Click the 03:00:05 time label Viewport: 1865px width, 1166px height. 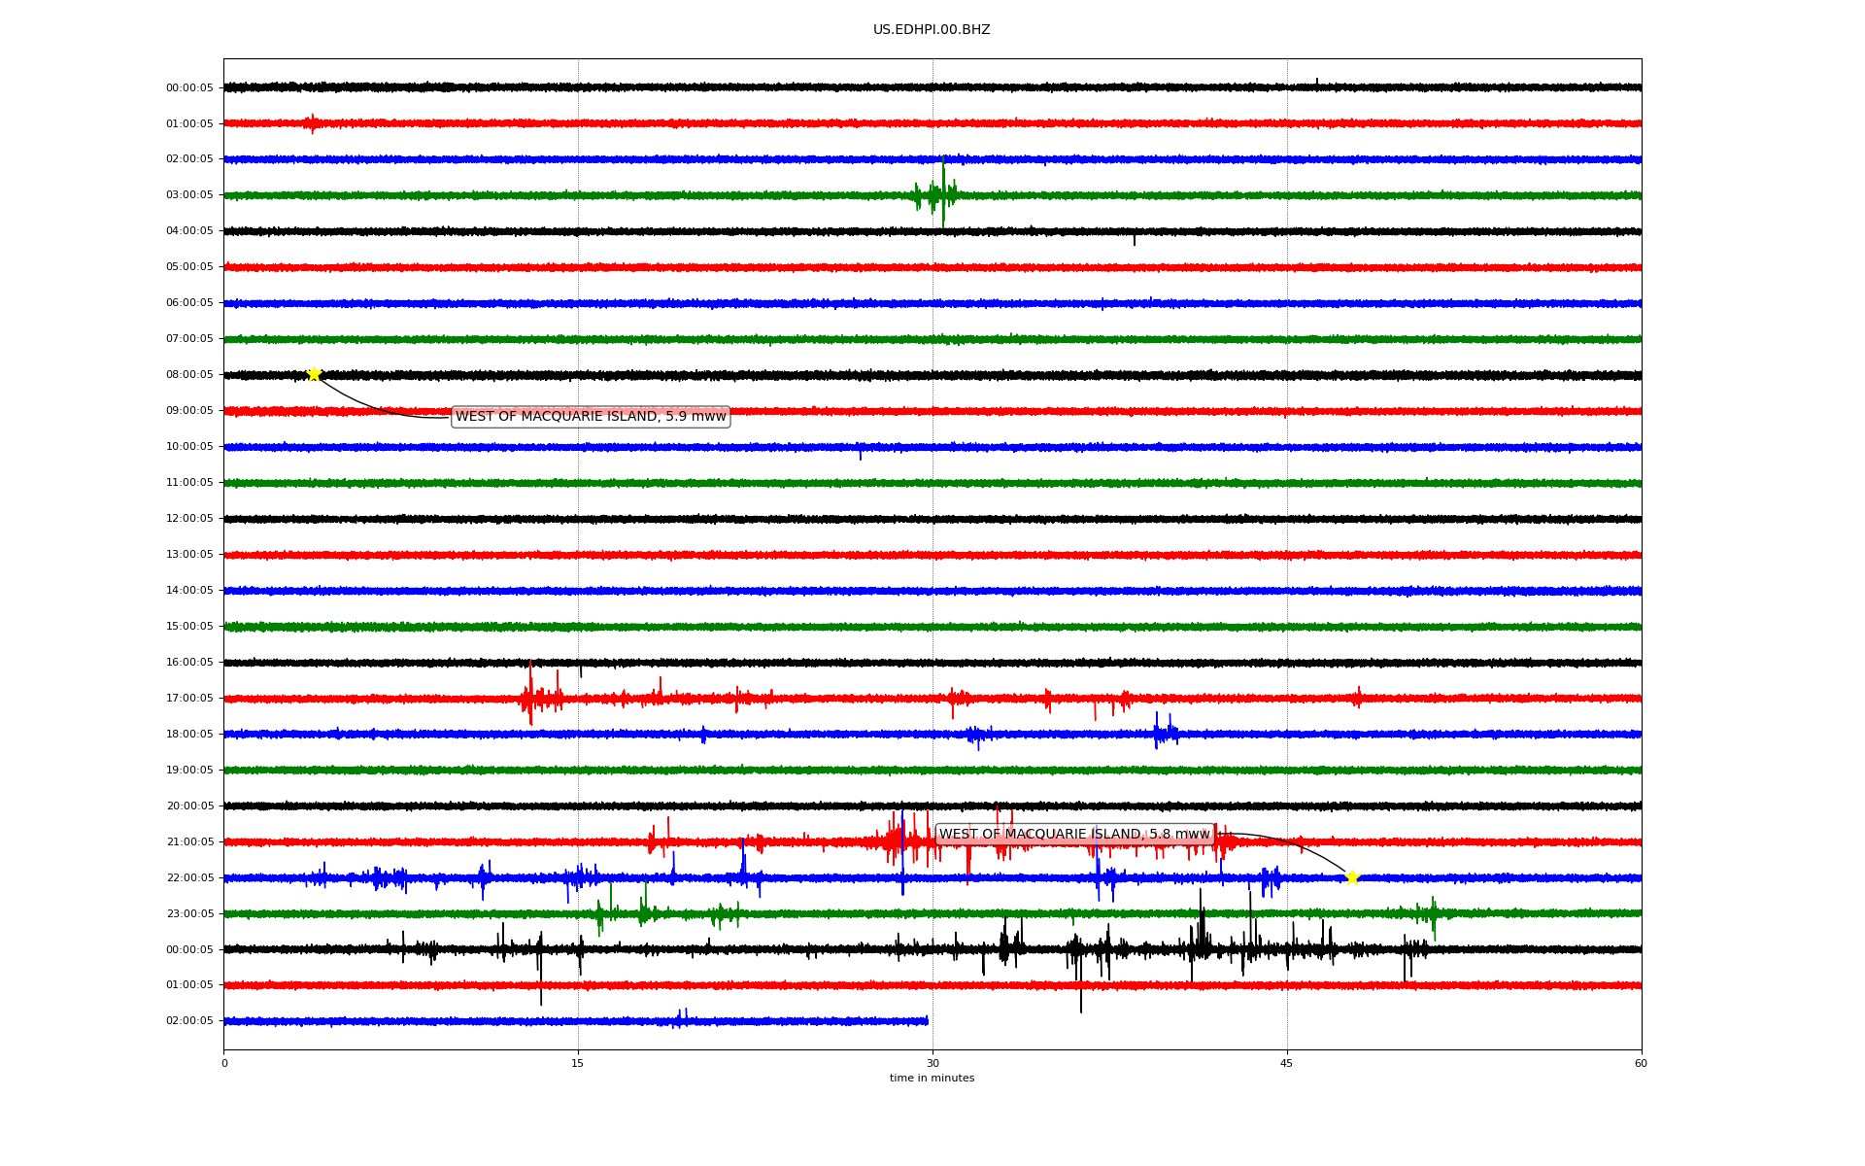[189, 195]
